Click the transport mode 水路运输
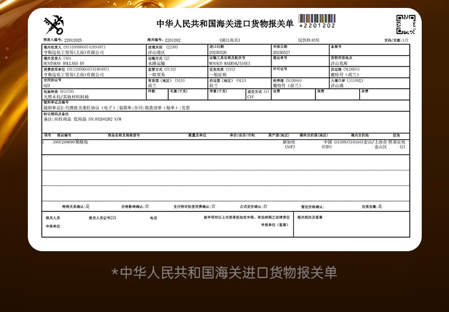Image resolution: width=449 pixels, height=312 pixels. point(156,63)
